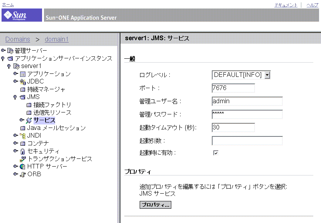
Task: Expand the HTTP サーバー node
Action: pos(15,166)
